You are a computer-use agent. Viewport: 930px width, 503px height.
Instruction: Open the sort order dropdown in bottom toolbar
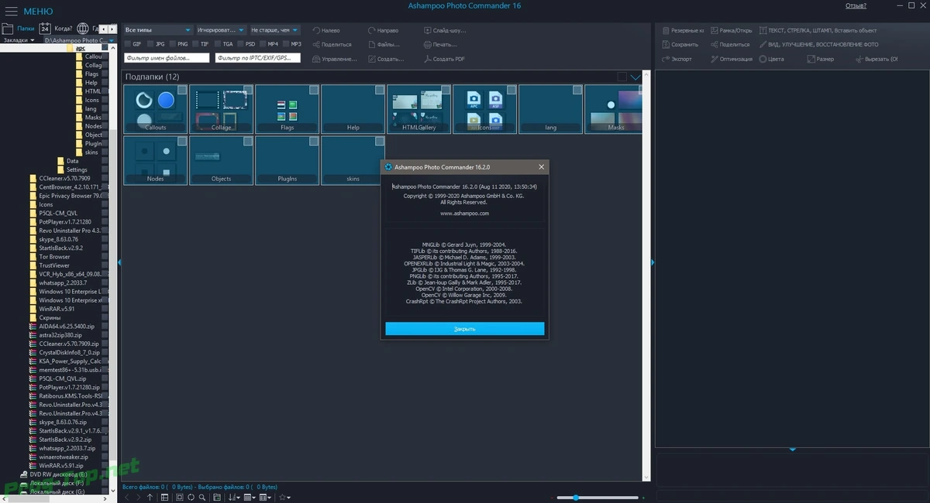point(235,498)
